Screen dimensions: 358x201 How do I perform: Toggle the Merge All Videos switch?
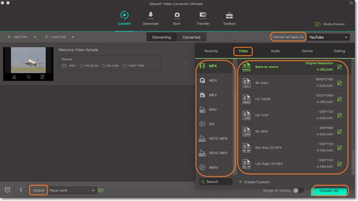point(298,190)
